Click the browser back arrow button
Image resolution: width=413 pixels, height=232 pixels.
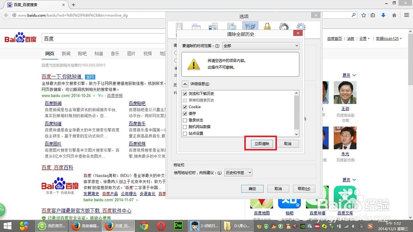(x=6, y=15)
